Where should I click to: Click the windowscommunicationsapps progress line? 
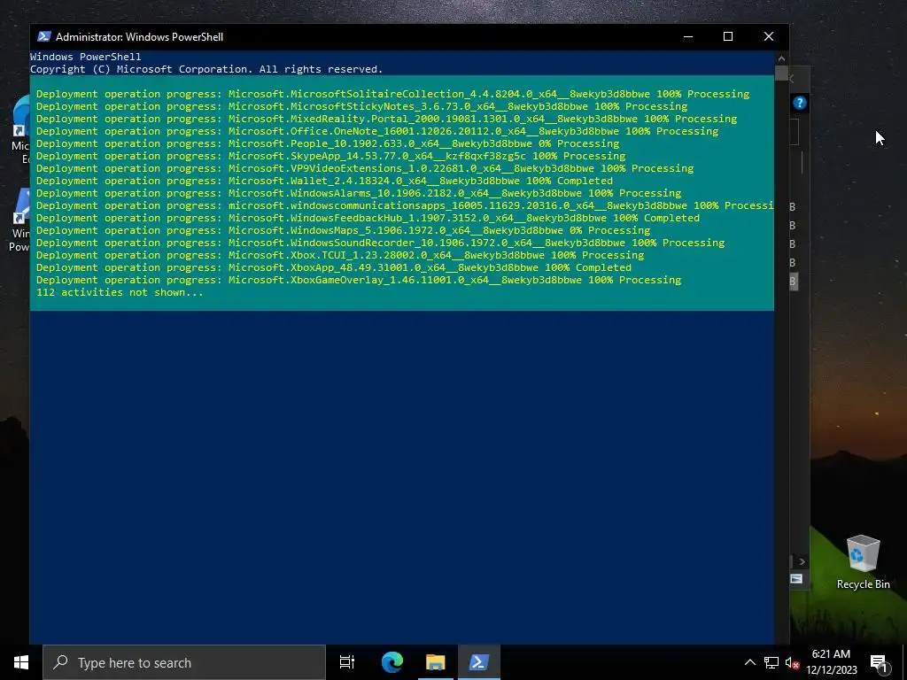click(x=405, y=205)
